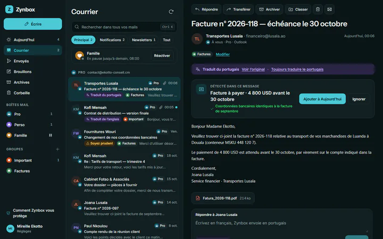This screenshot has height=239, width=383.
Task: Click the Écrire compose button
Action: click(33, 24)
